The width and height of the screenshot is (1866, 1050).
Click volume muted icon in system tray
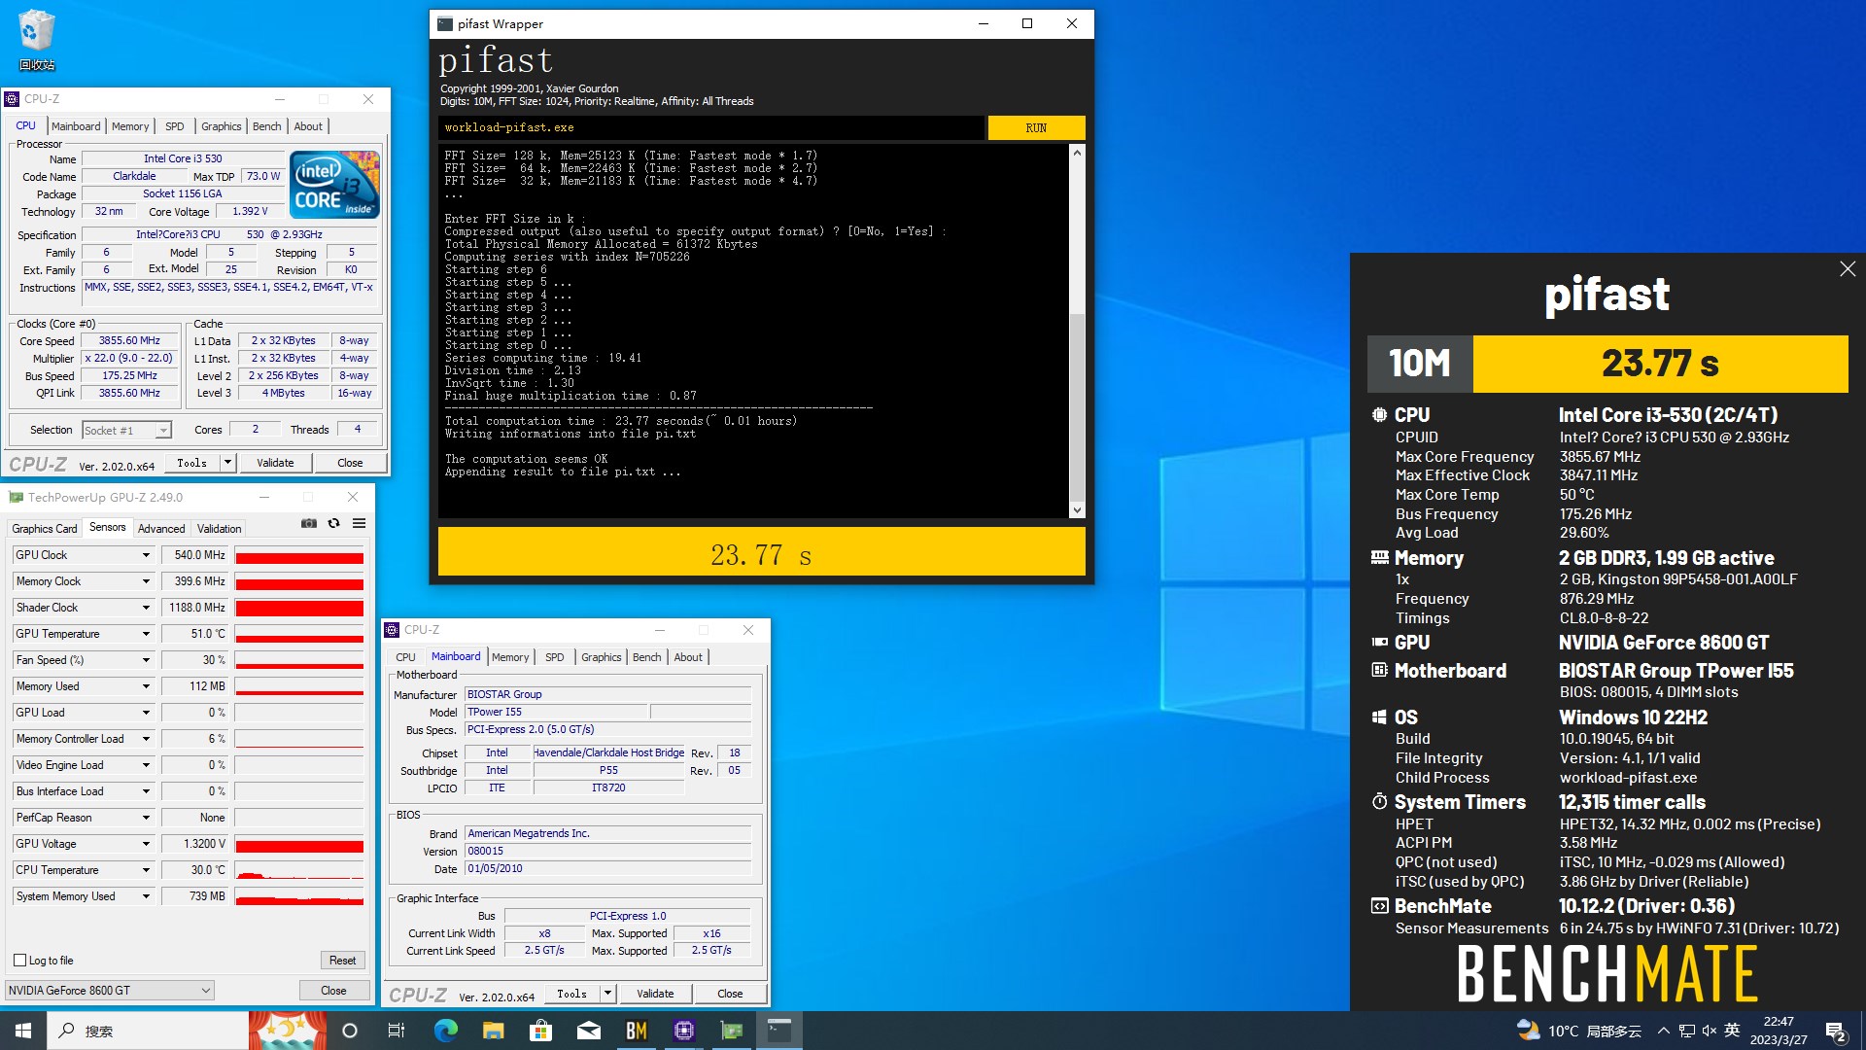tap(1709, 1031)
